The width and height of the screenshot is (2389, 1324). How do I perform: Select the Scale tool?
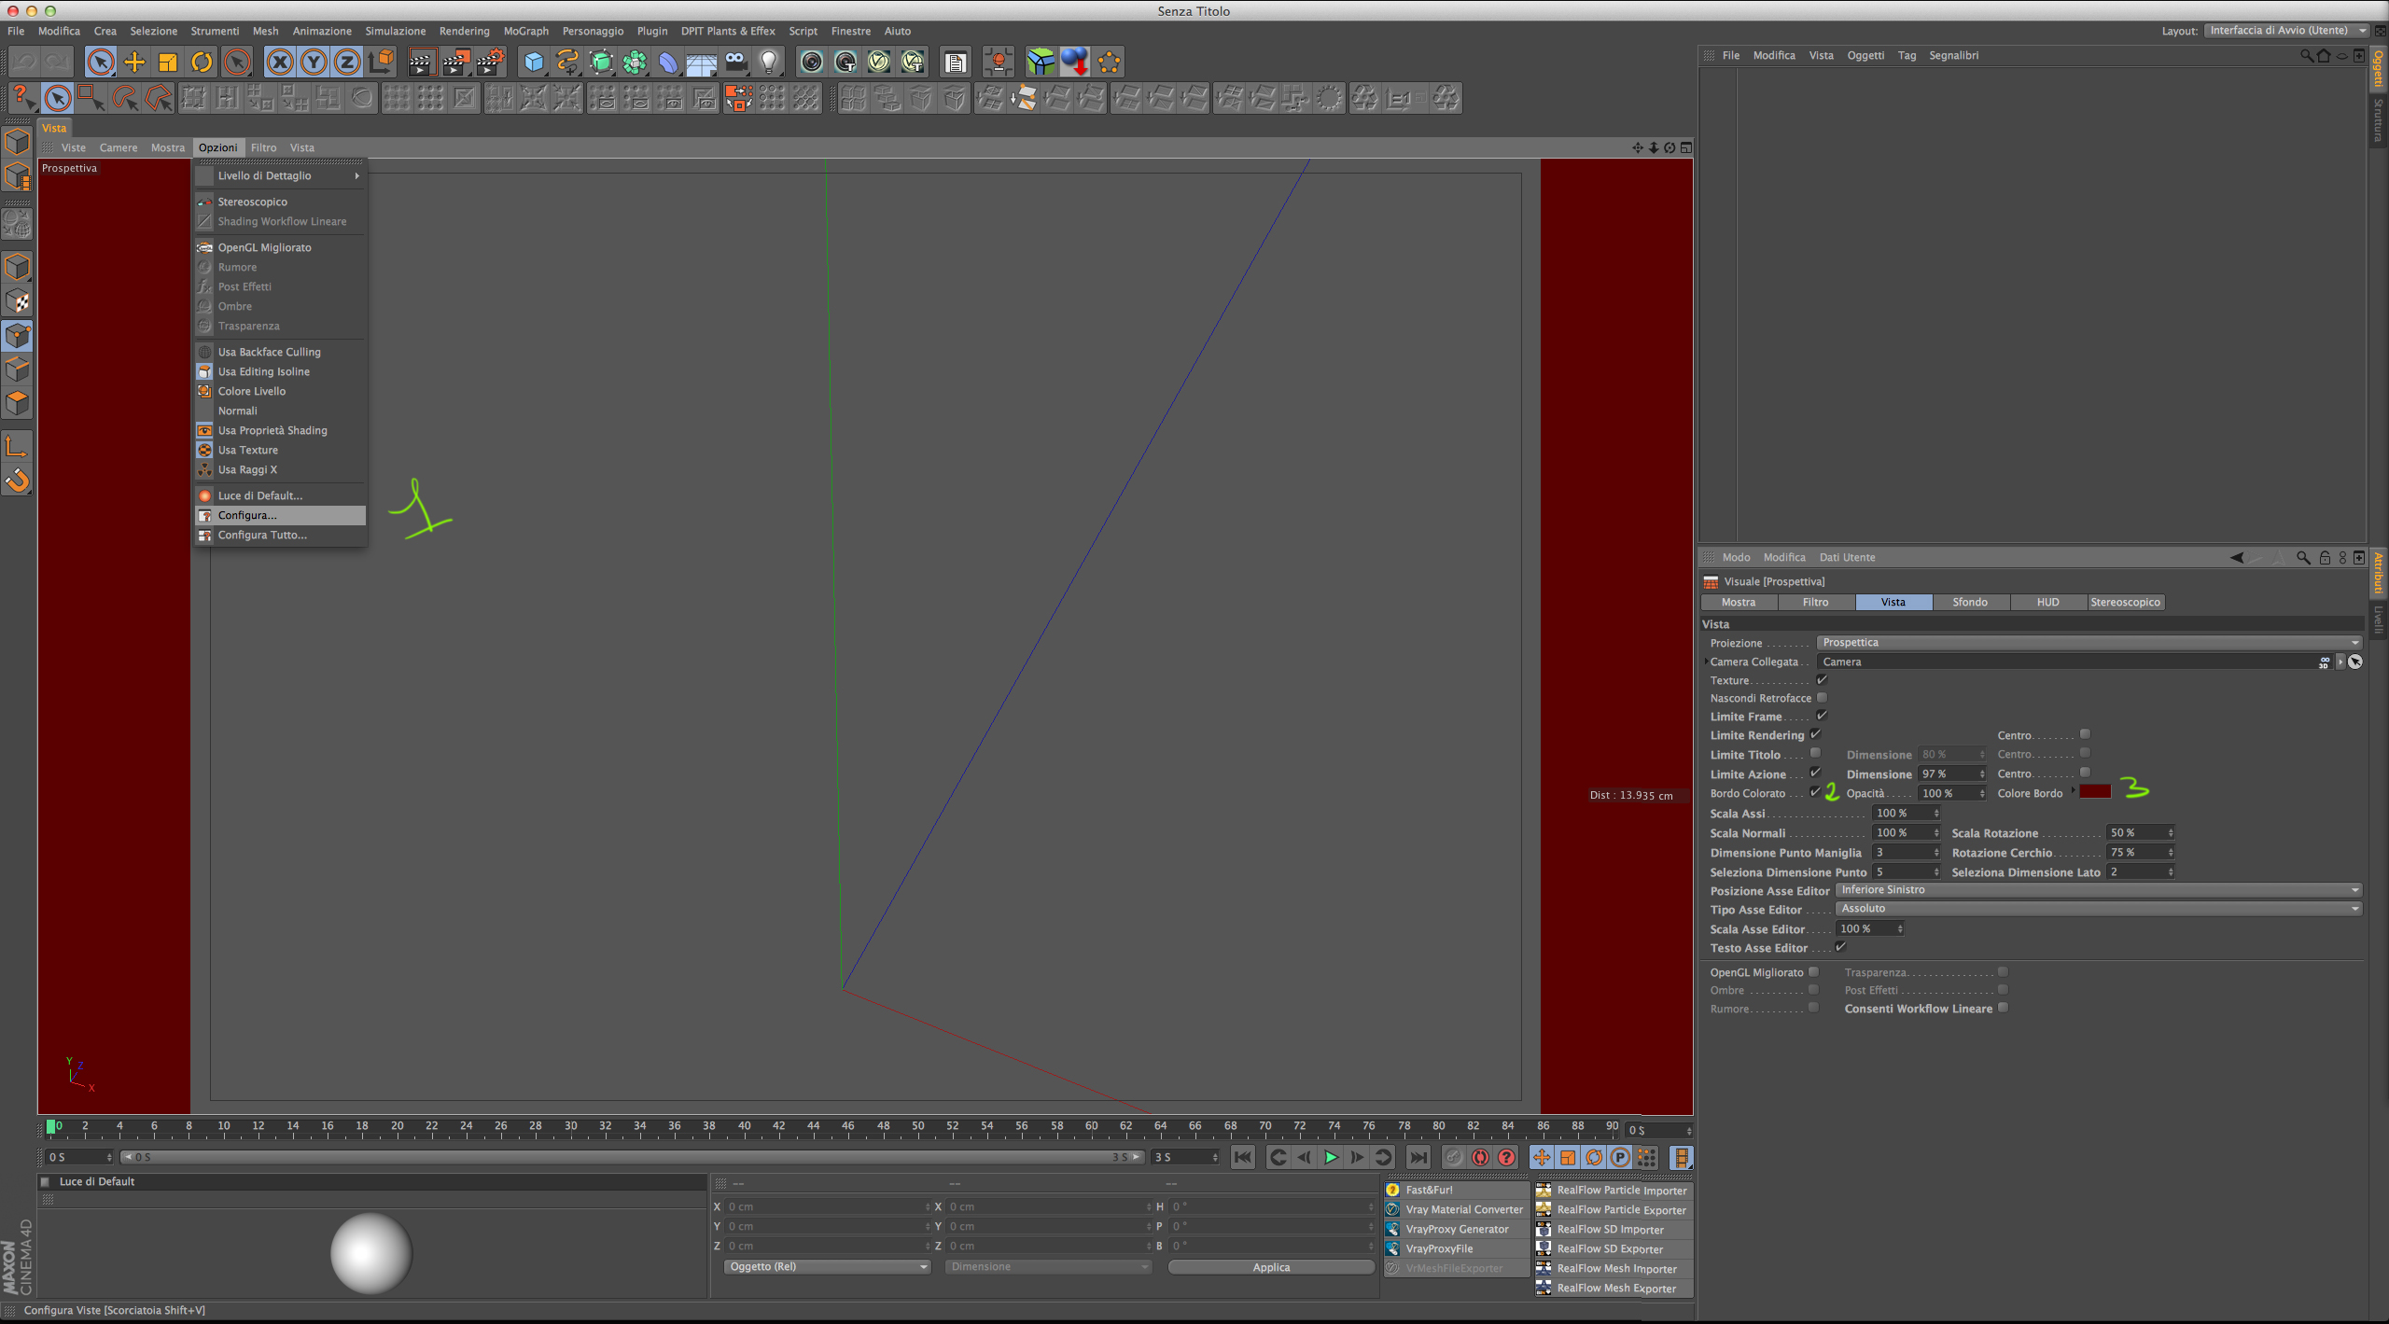168,63
